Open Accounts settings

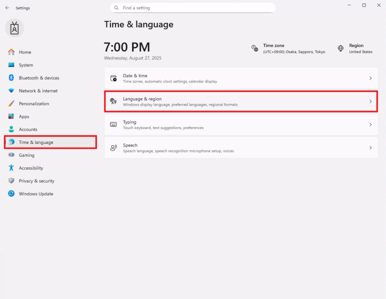[x=50, y=129]
